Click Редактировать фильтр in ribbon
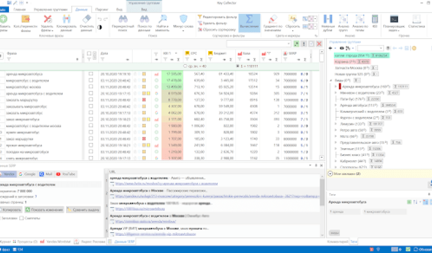 [217, 17]
